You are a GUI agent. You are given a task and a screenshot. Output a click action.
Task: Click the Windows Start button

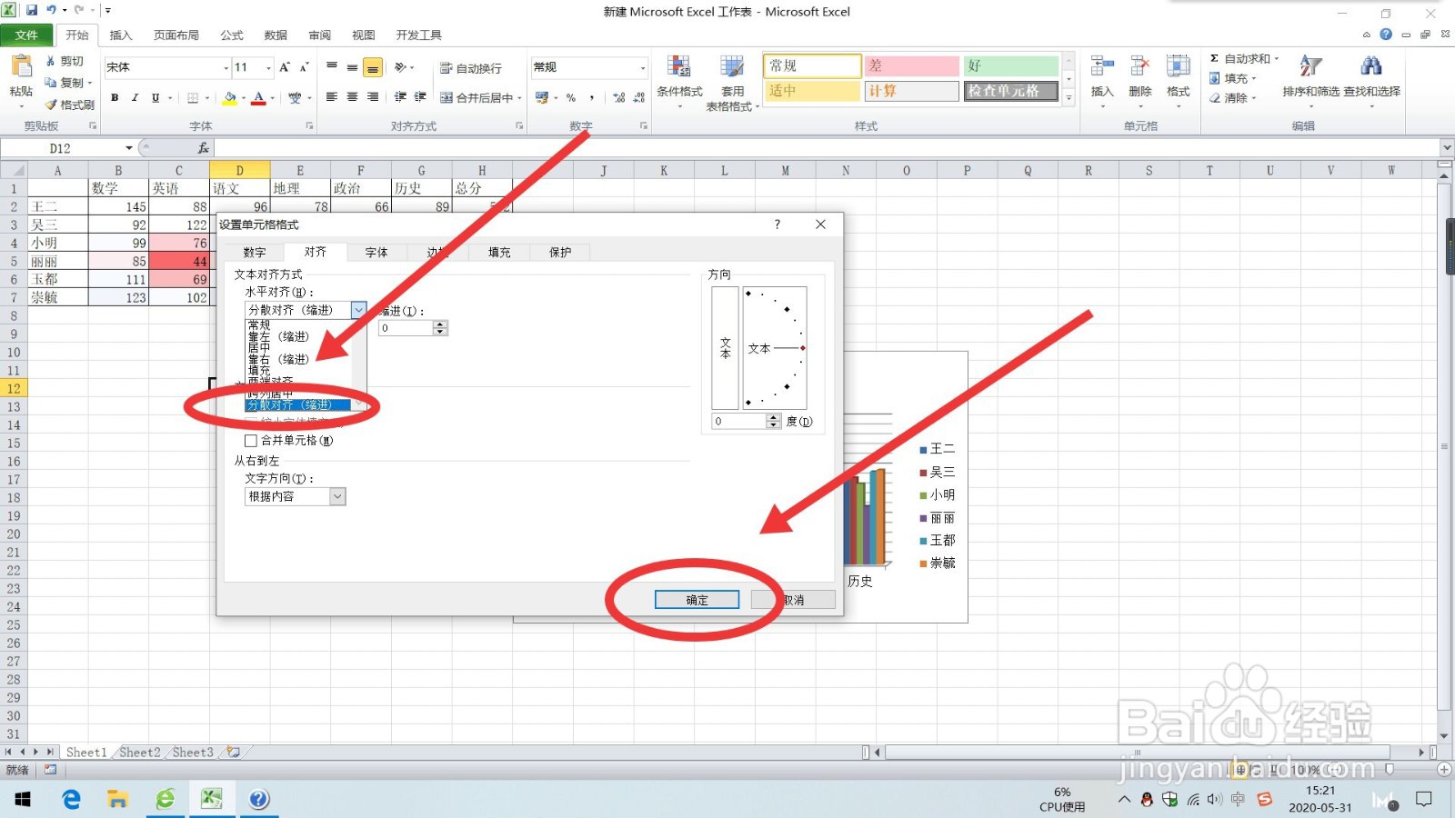click(x=23, y=799)
